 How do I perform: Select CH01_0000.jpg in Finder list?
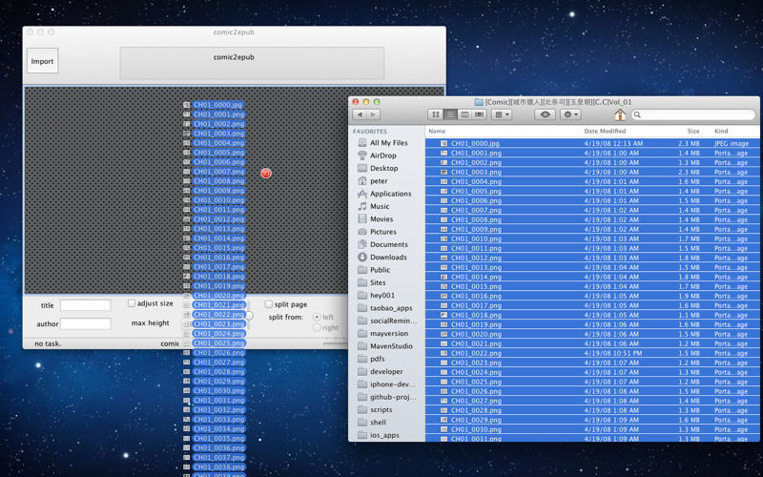coord(592,144)
